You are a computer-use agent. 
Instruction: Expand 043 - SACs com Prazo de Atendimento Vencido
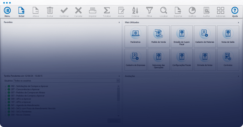(5, 109)
